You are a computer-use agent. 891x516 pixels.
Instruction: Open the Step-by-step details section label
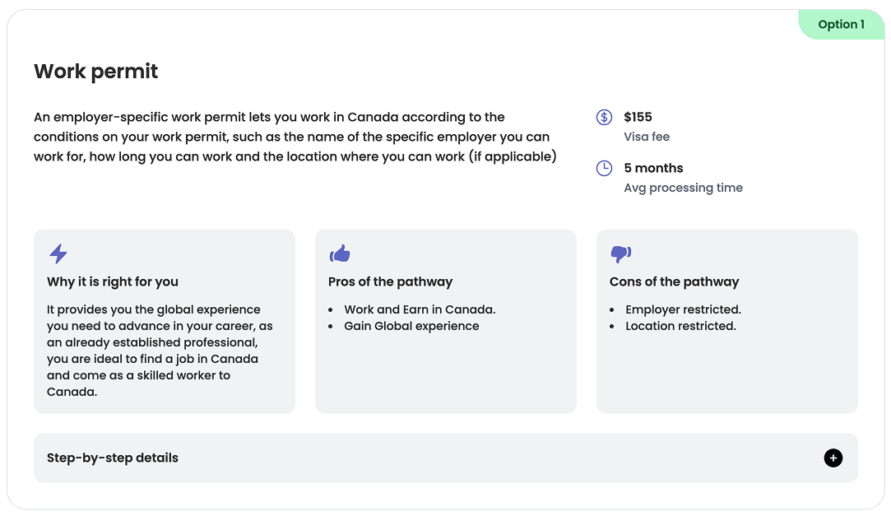pyautogui.click(x=113, y=458)
